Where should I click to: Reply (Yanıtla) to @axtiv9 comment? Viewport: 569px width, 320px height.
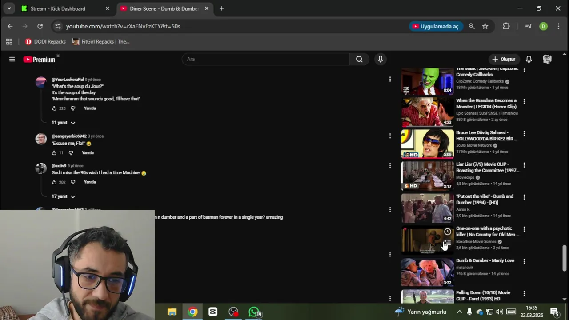point(90,182)
